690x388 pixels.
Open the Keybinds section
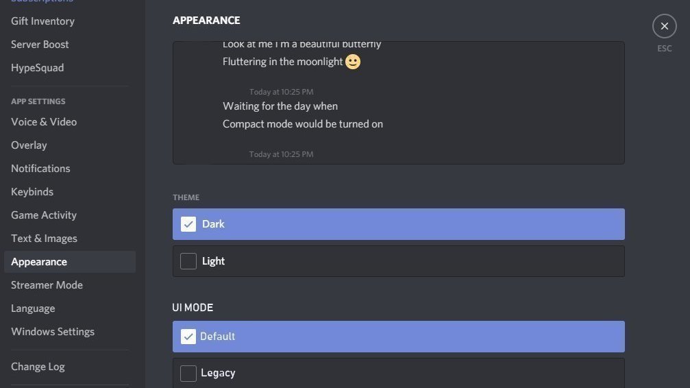(32, 192)
